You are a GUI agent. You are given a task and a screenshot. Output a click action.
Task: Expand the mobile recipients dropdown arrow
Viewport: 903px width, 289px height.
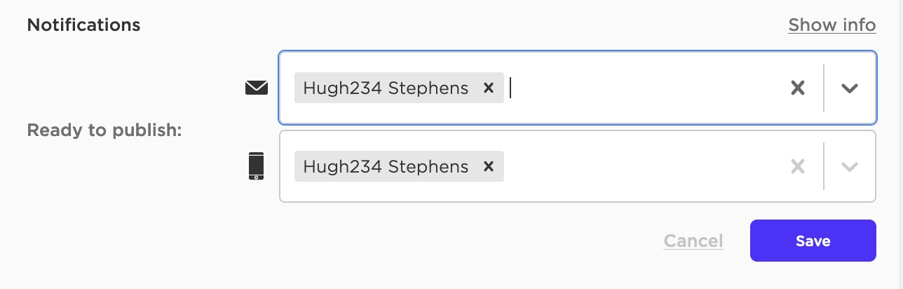[850, 166]
